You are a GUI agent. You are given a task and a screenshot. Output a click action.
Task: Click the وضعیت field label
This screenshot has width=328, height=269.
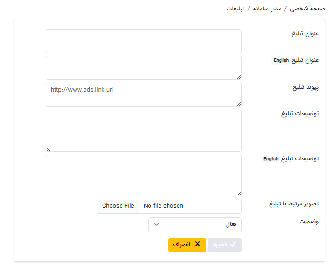309,222
